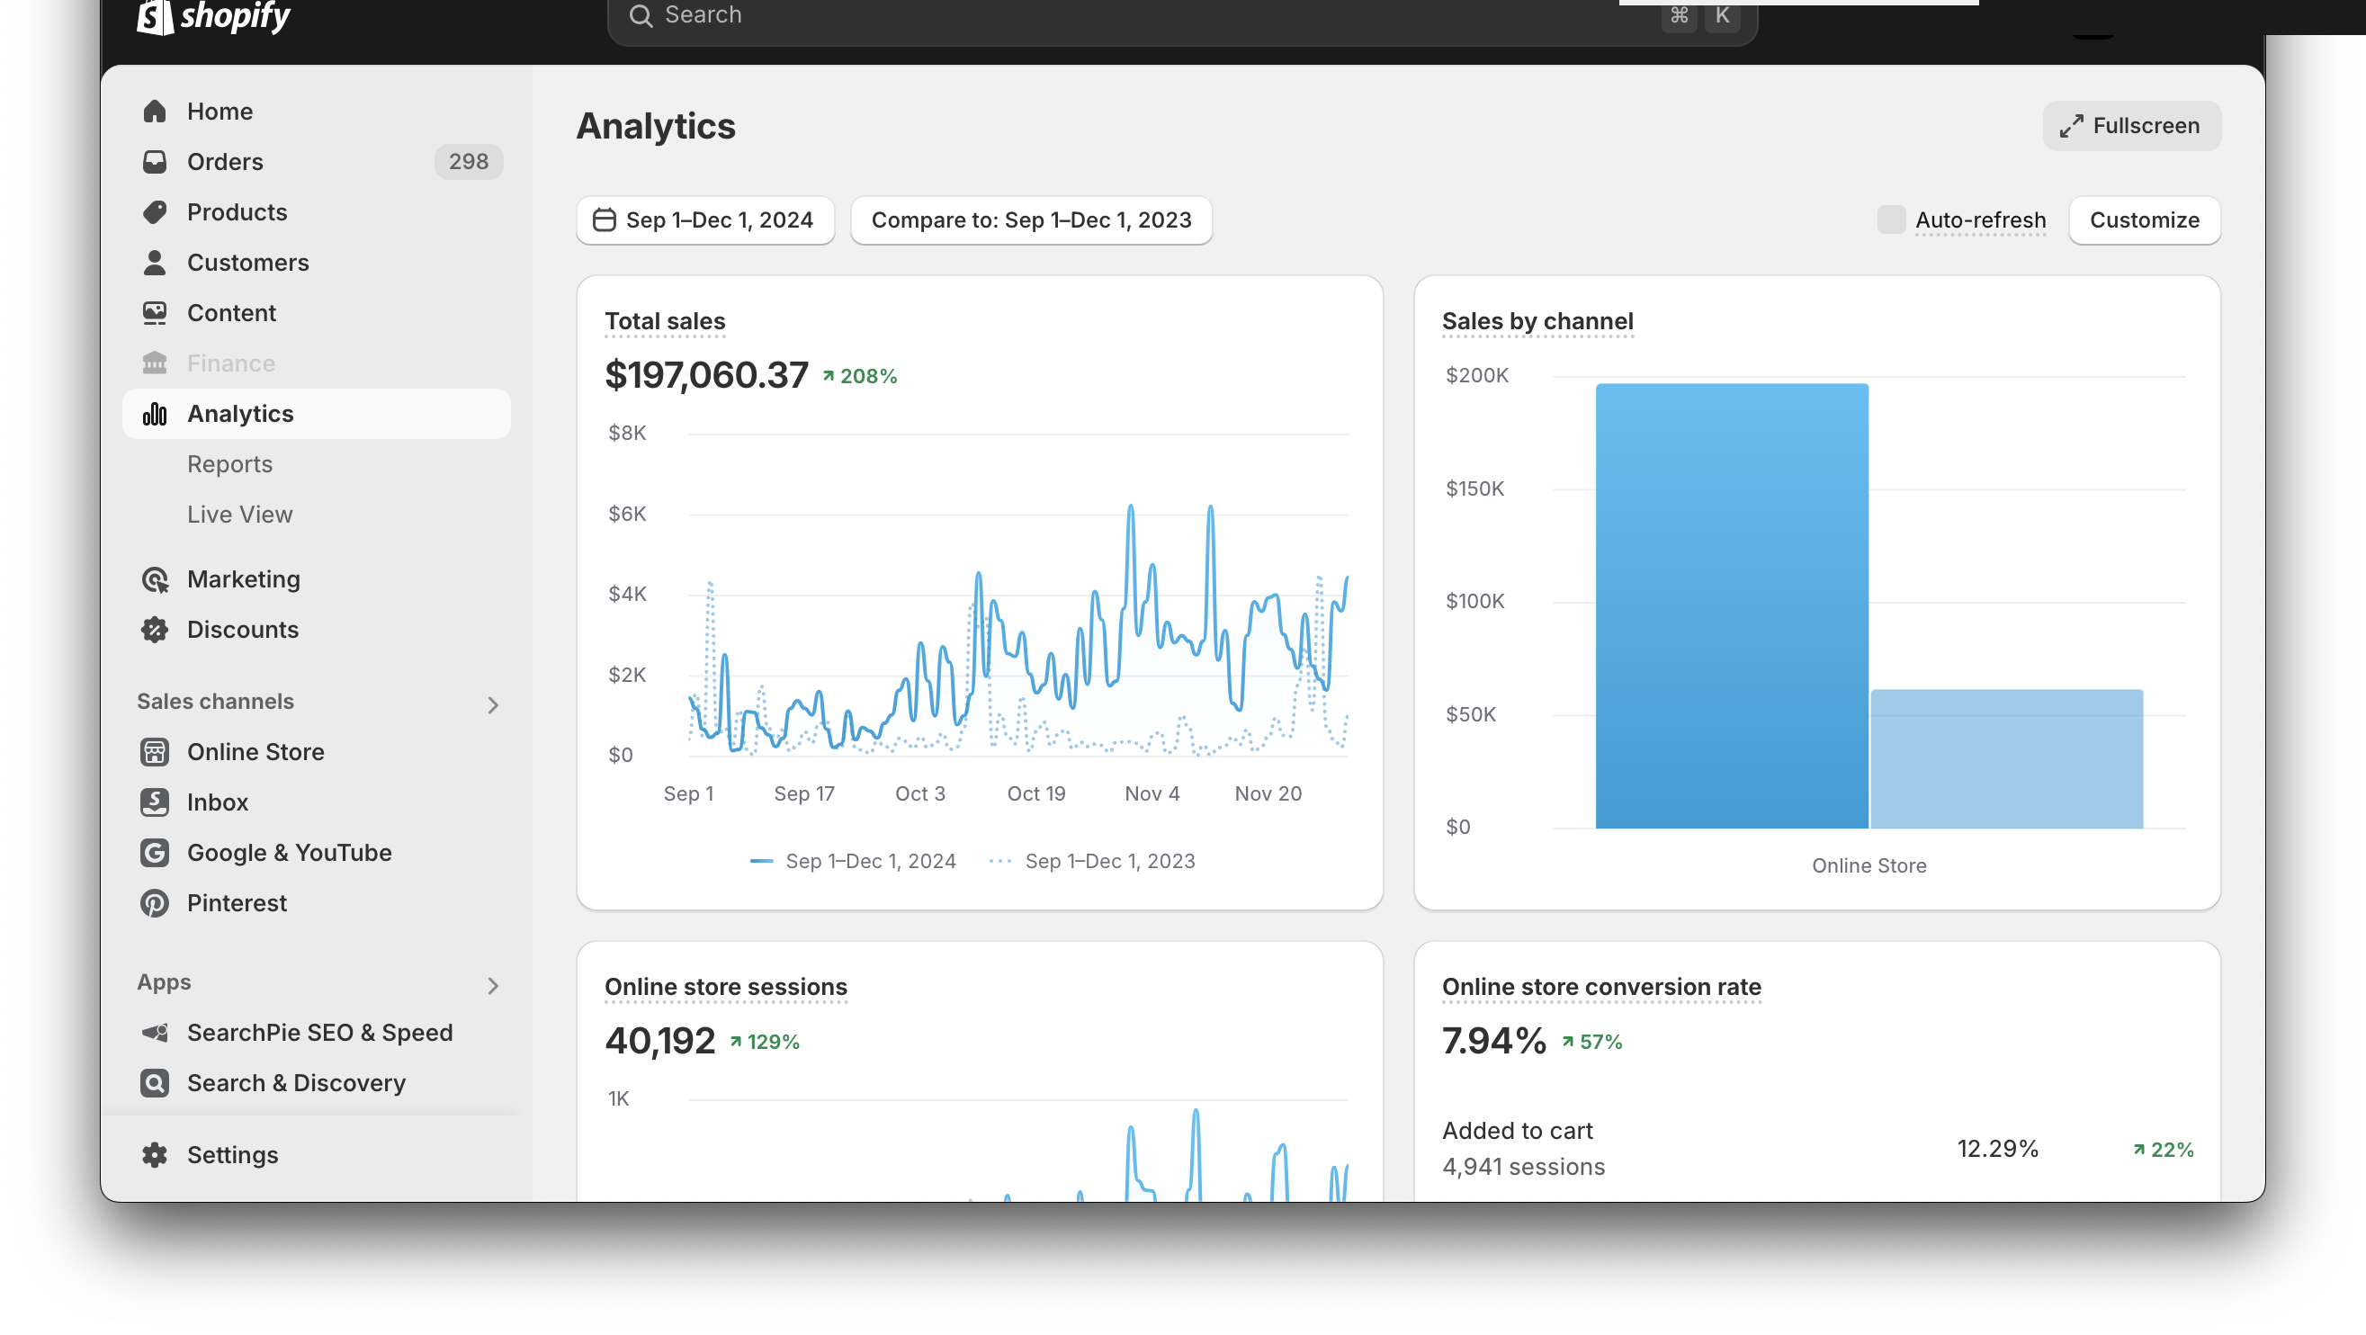The height and width of the screenshot is (1335, 2366).
Task: Click the 12.29% added to cart value
Action: click(1998, 1149)
